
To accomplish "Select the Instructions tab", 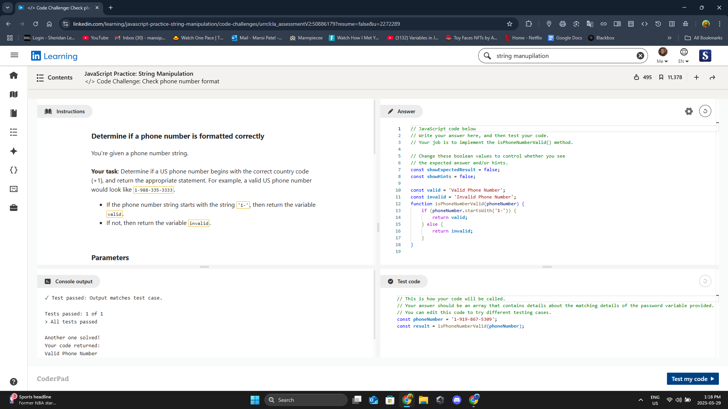I will pyautogui.click(x=65, y=111).
